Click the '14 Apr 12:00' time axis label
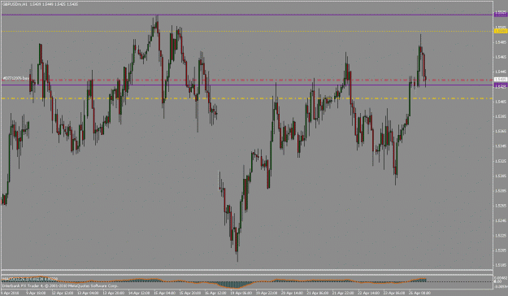The image size is (508, 296). [139, 293]
